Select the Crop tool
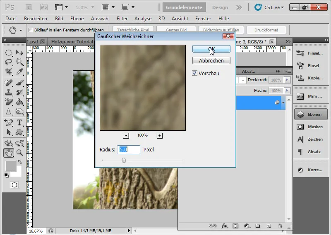 [x=8, y=72]
